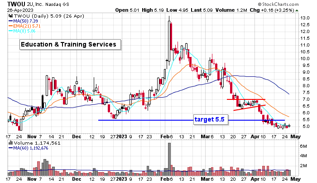317x183 pixels.
Task: Click the 'EMA(21) 5.71' legend entry
Action: point(24,26)
